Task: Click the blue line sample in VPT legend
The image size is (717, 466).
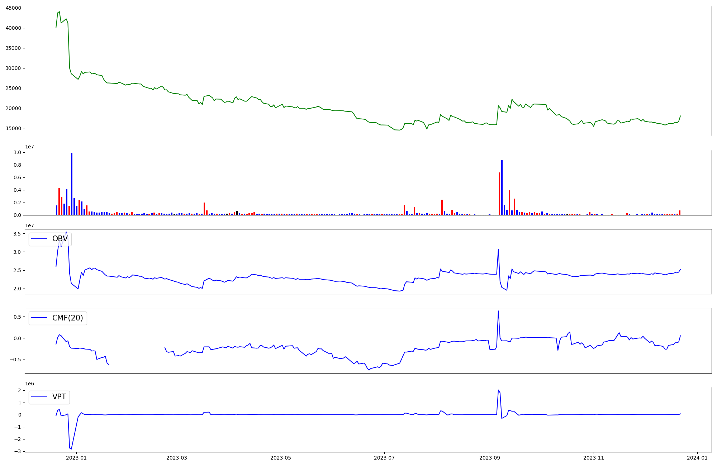Action: [39, 397]
